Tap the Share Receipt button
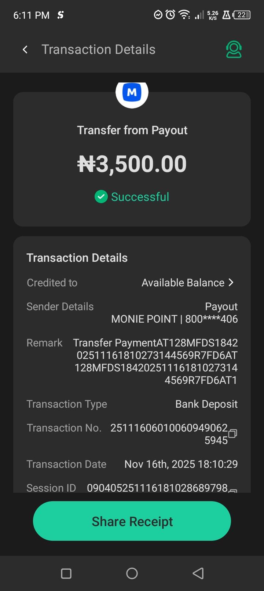The image size is (264, 591). (132, 521)
